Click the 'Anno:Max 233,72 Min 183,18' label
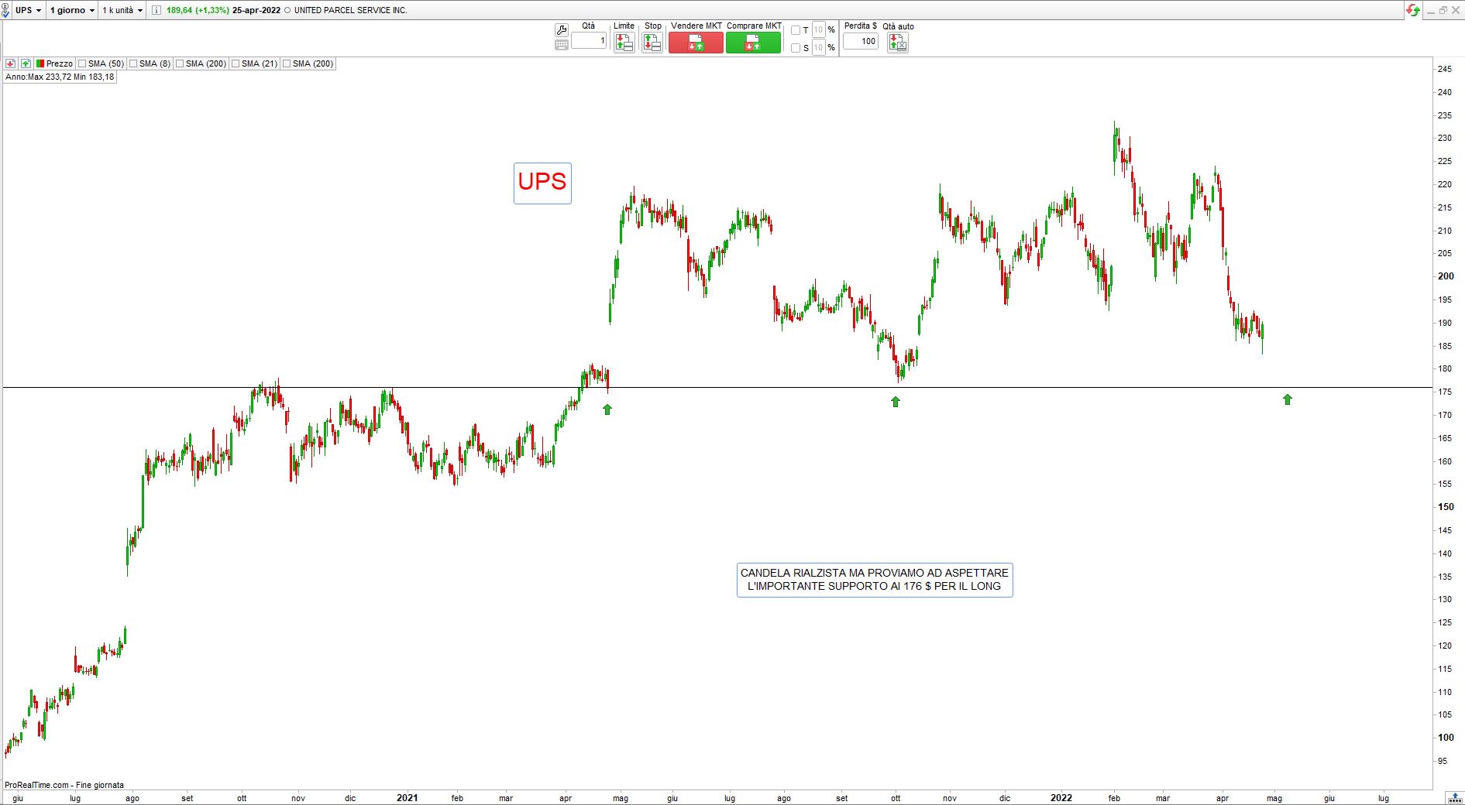The image size is (1465, 805). pyautogui.click(x=60, y=77)
